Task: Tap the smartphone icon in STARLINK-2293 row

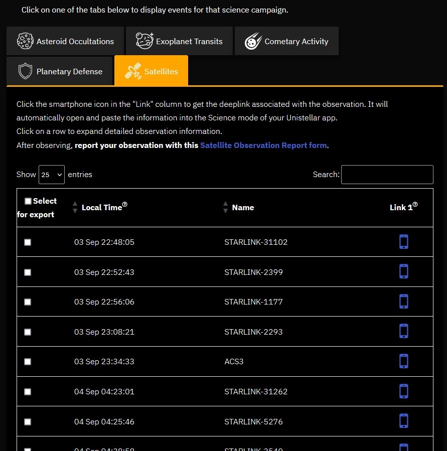Action: (403, 331)
